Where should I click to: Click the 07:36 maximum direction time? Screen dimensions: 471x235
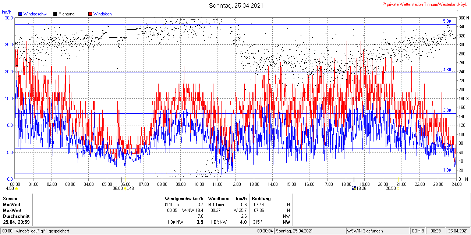click(259, 210)
